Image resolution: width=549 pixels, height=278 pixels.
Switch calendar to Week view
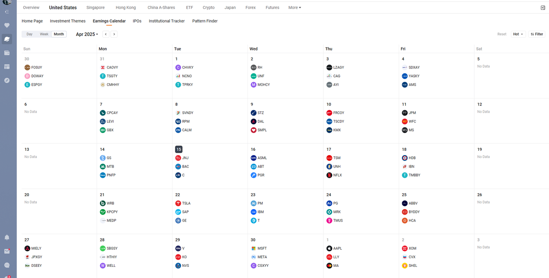point(44,34)
